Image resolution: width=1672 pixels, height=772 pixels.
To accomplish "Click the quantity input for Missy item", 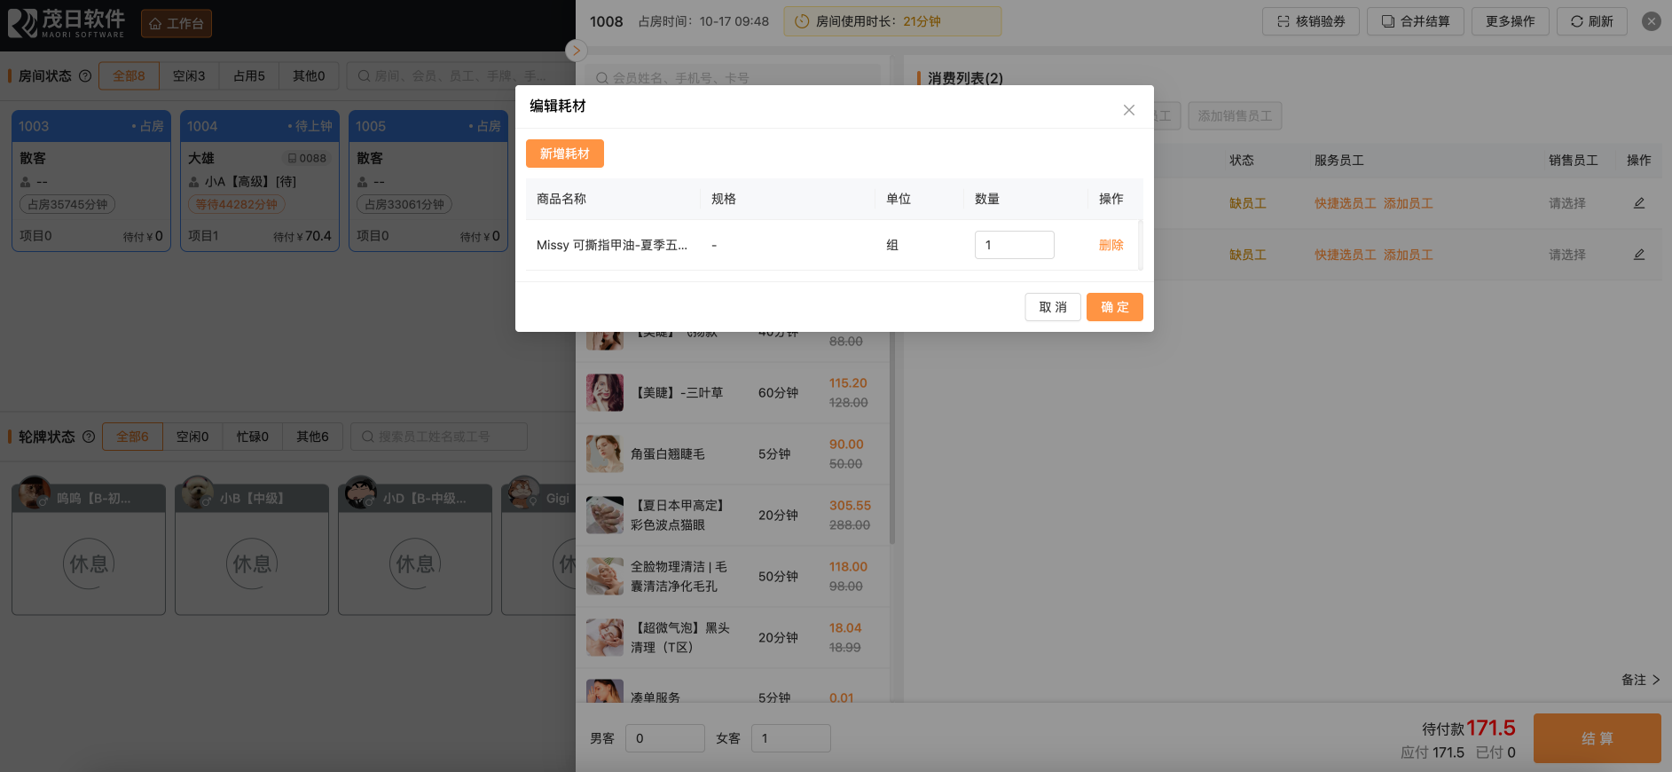I will click(x=1014, y=245).
